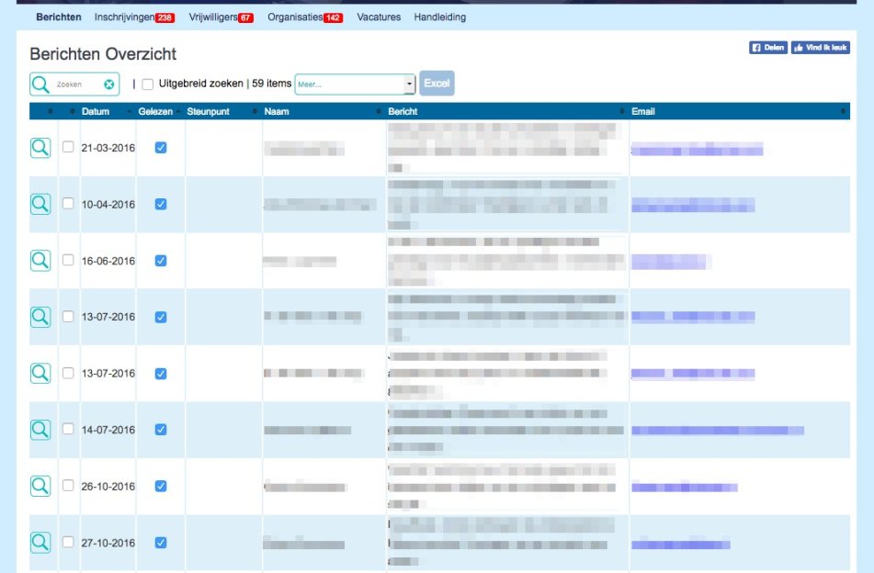The width and height of the screenshot is (874, 573).
Task: Open message details for 14-07-2016 row
Action: [x=40, y=430]
